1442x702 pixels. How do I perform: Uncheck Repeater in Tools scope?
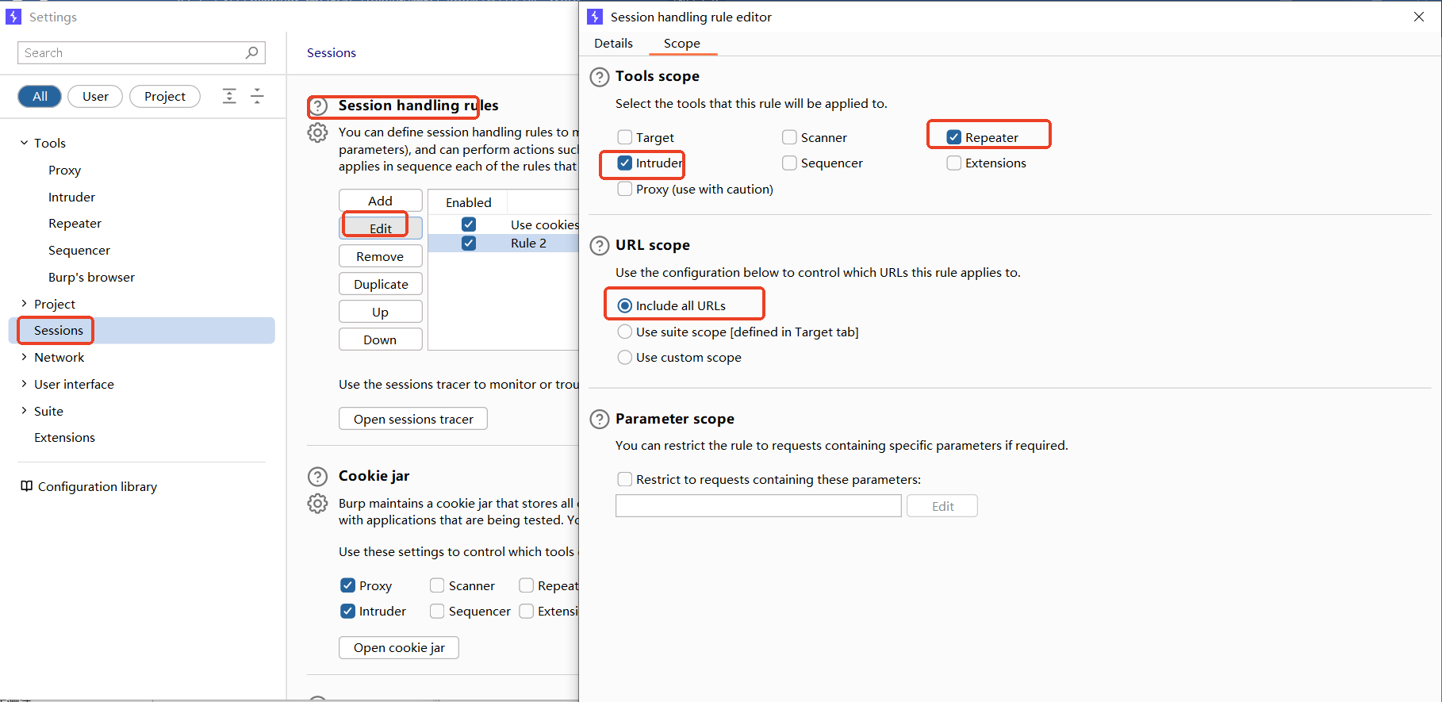(x=954, y=137)
